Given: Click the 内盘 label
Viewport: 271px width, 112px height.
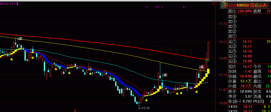Looking at the screenshot, I should [258, 86].
